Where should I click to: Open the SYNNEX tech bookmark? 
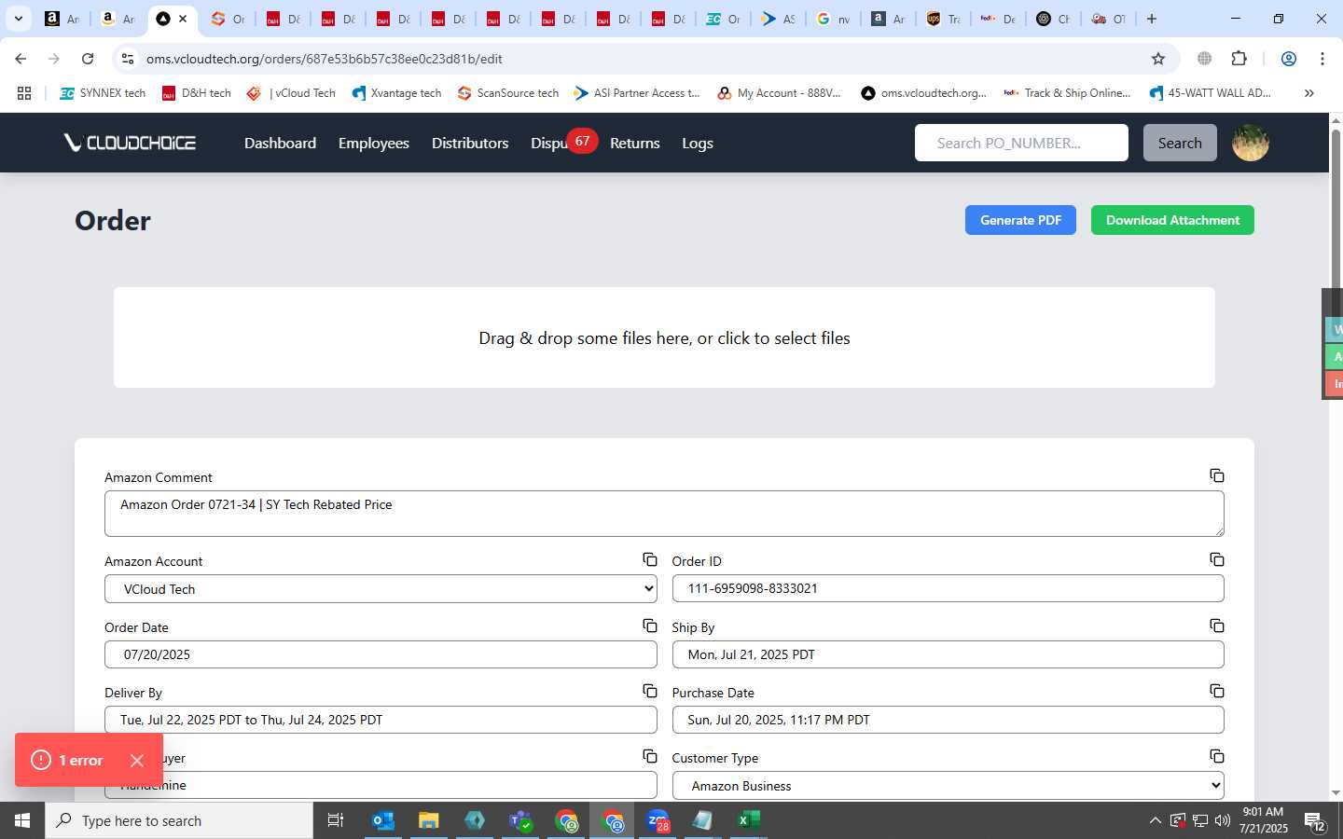coord(103,93)
